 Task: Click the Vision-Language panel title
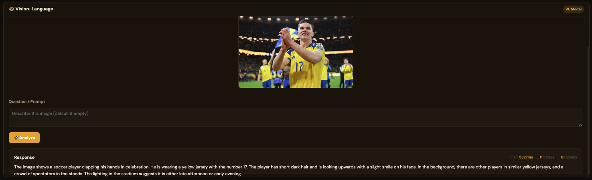pyautogui.click(x=34, y=9)
